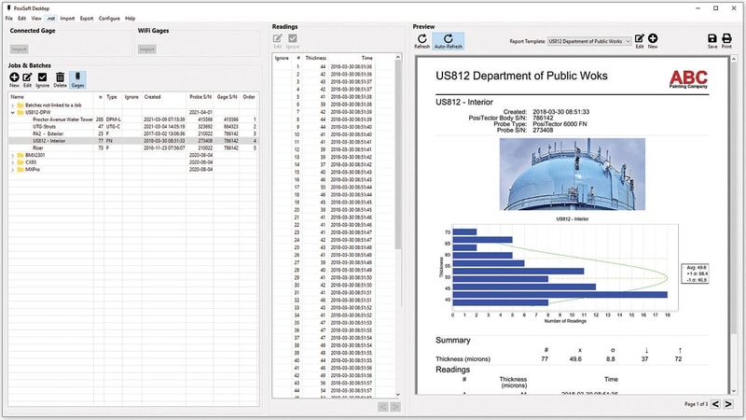Screen dimensions: 746x420
Task: Save the report using the Save icon
Action: (712, 39)
